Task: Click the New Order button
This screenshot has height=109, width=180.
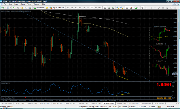Action: (x=39, y=8)
